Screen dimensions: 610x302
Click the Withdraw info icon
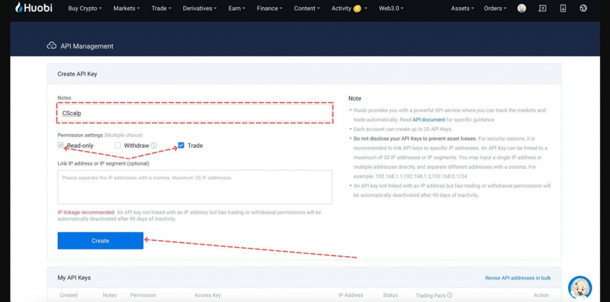(154, 145)
